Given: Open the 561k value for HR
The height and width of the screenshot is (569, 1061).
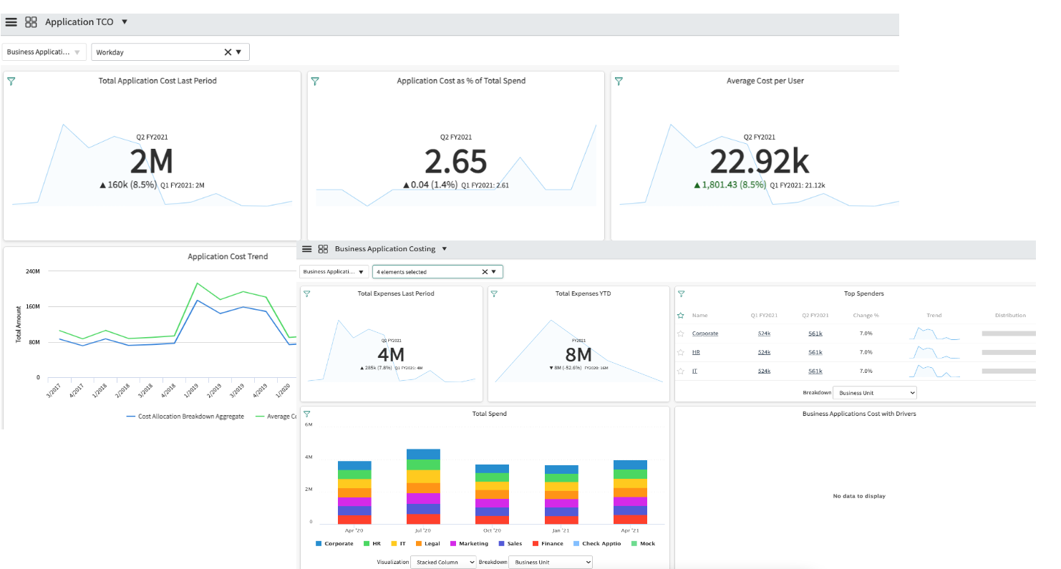Looking at the screenshot, I should (815, 352).
